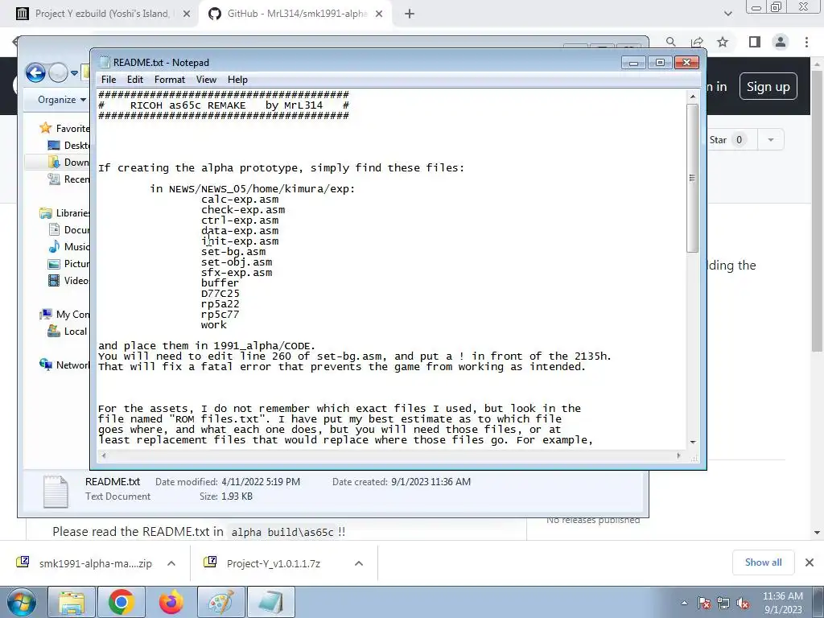
Task: Click the share page icon in Chrome
Action: tap(697, 42)
